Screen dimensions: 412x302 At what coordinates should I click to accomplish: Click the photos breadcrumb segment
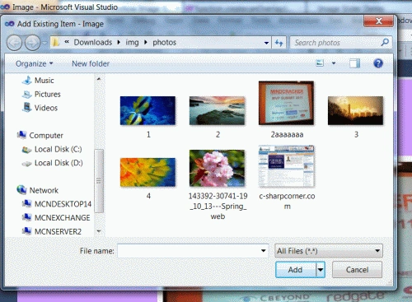pyautogui.click(x=165, y=43)
